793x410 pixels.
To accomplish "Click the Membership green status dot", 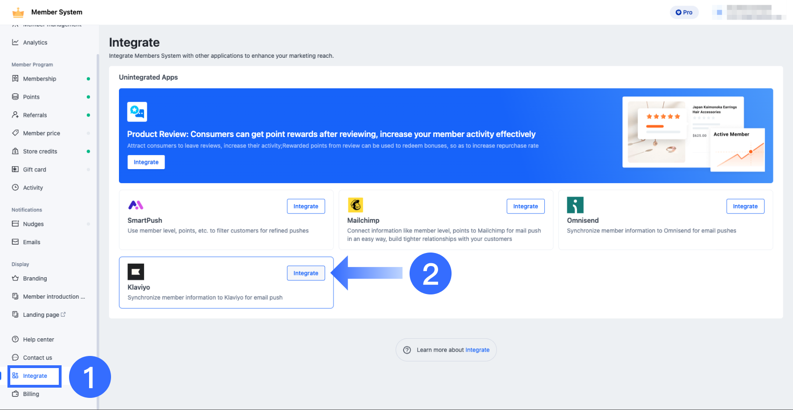I will [88, 79].
